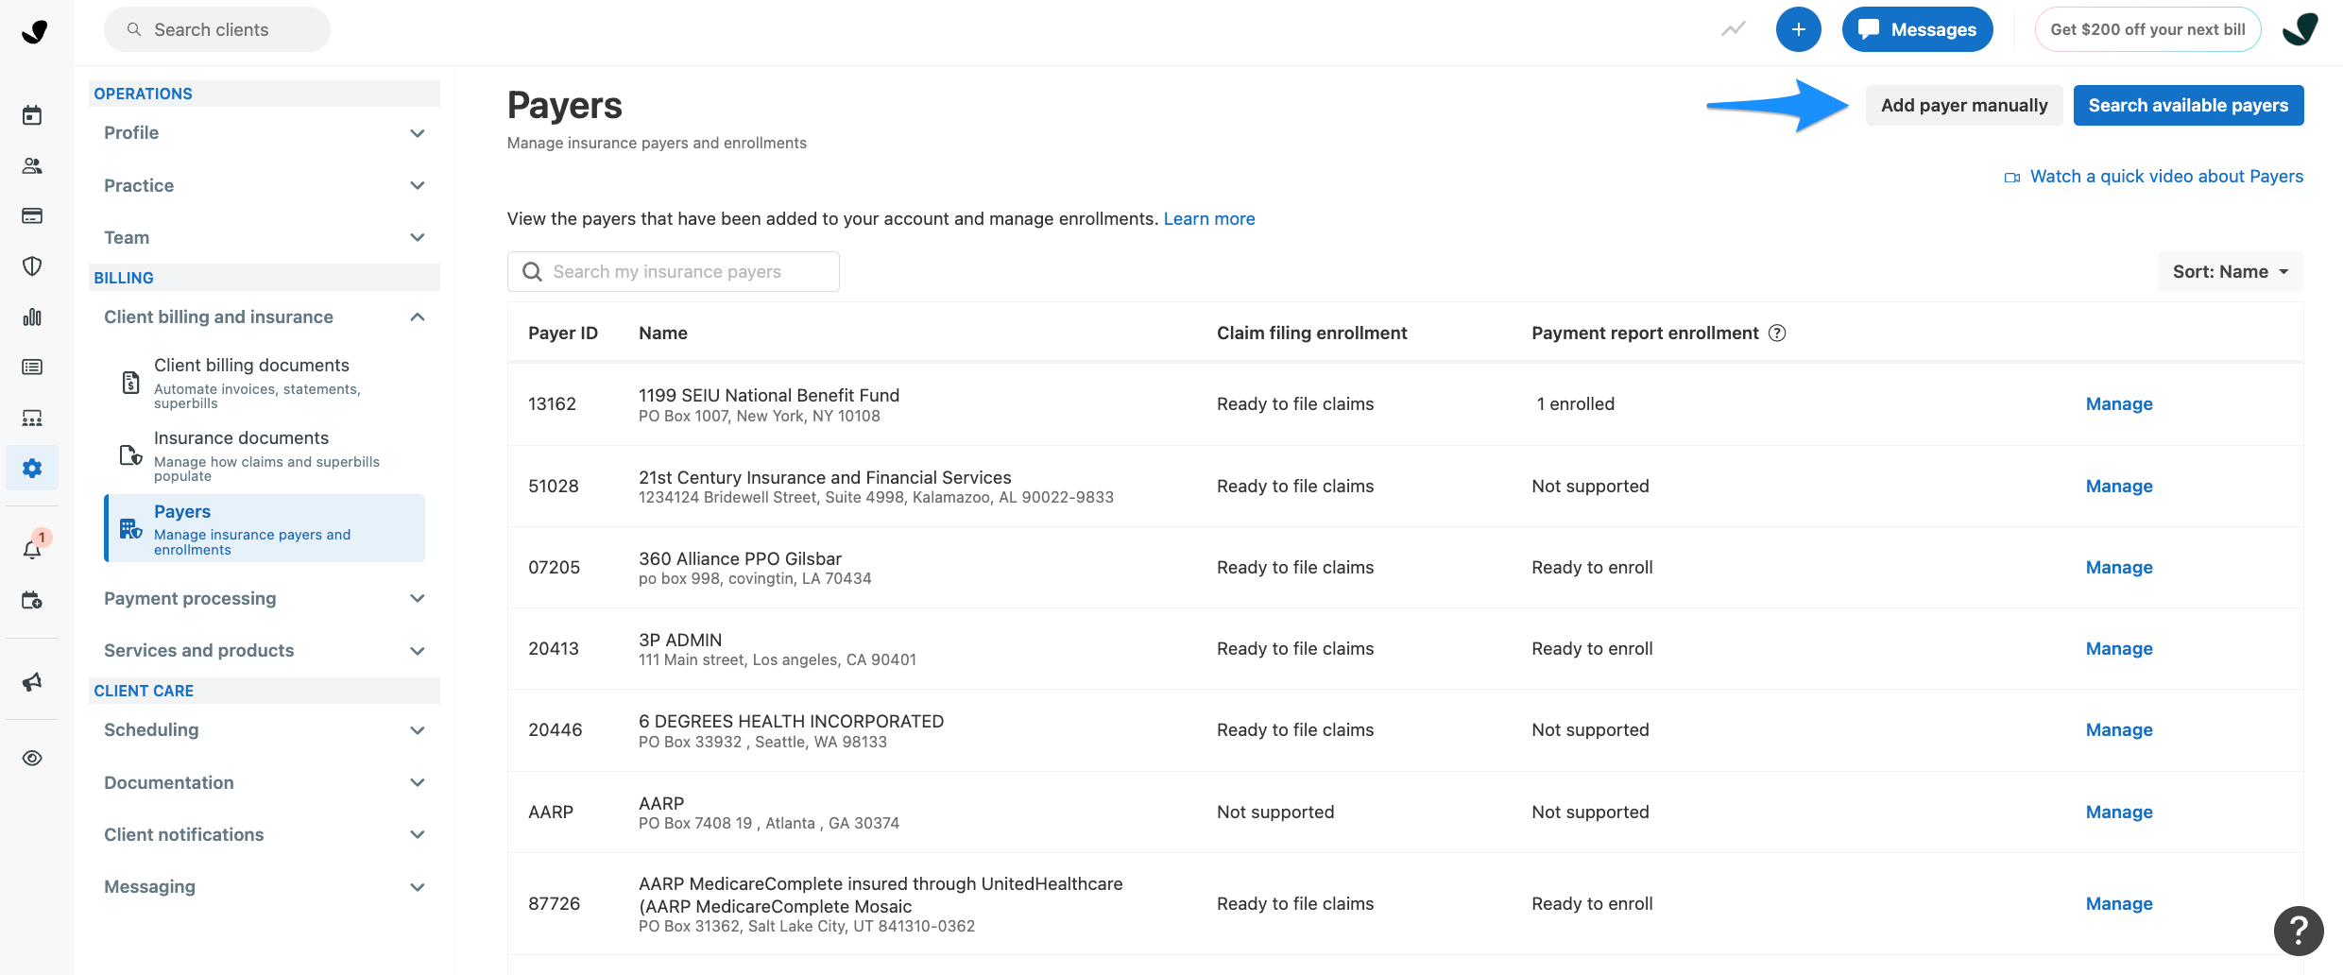Image resolution: width=2343 pixels, height=975 pixels.
Task: Open Client billing documents settings
Action: pos(265,383)
